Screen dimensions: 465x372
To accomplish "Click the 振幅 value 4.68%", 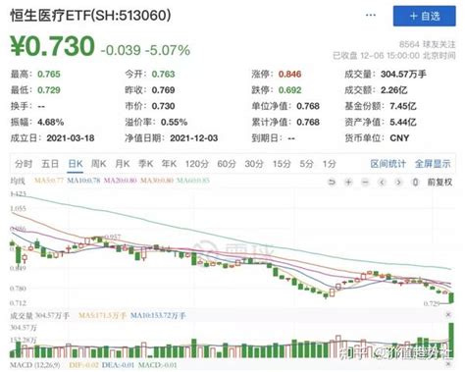I will point(51,122).
